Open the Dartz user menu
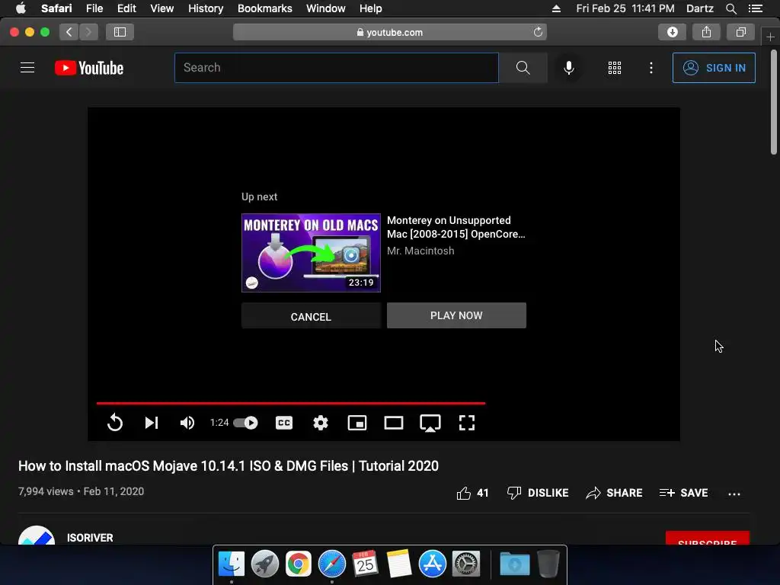The image size is (780, 585). pos(699,8)
